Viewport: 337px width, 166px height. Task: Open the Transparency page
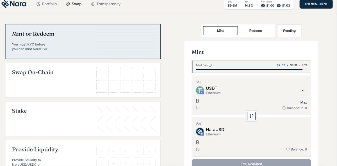point(106,4)
